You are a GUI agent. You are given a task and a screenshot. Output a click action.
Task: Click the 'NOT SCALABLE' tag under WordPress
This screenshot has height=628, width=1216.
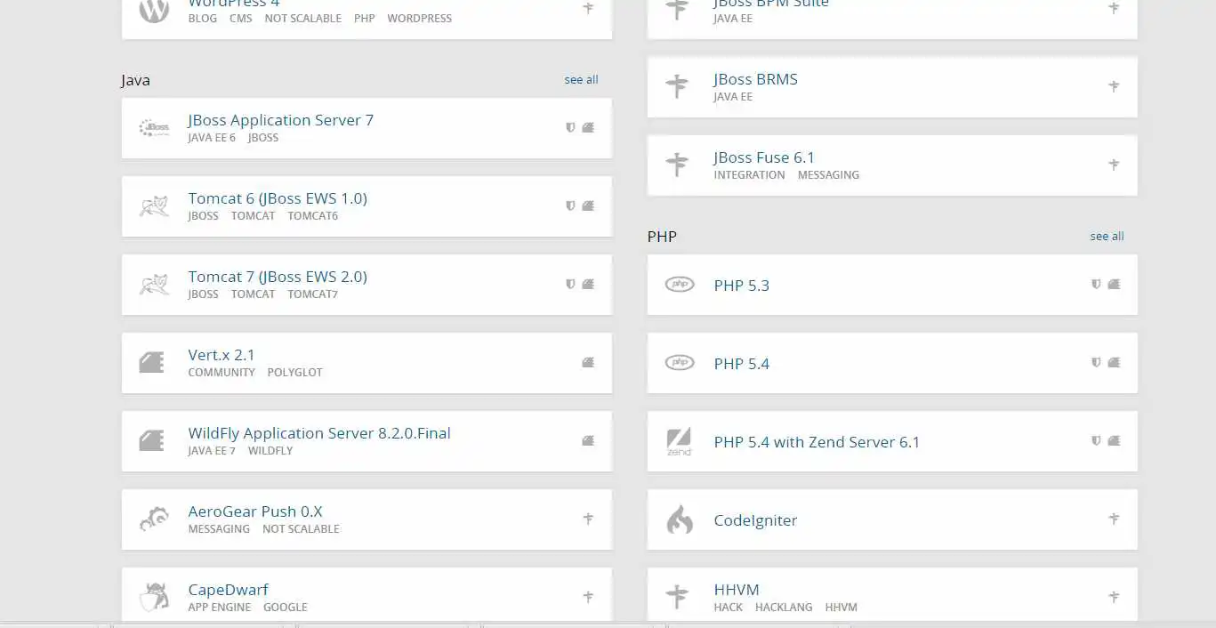[302, 19]
